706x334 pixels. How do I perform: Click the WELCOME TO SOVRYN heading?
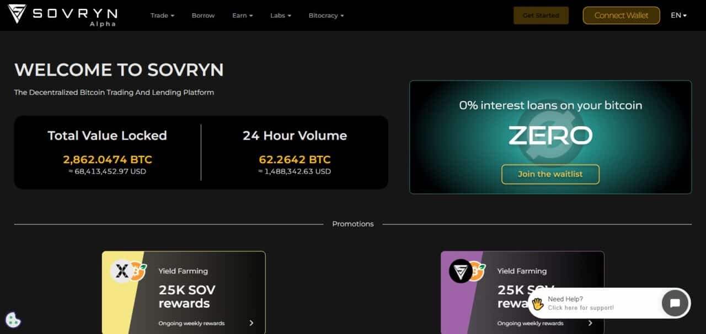(x=119, y=70)
